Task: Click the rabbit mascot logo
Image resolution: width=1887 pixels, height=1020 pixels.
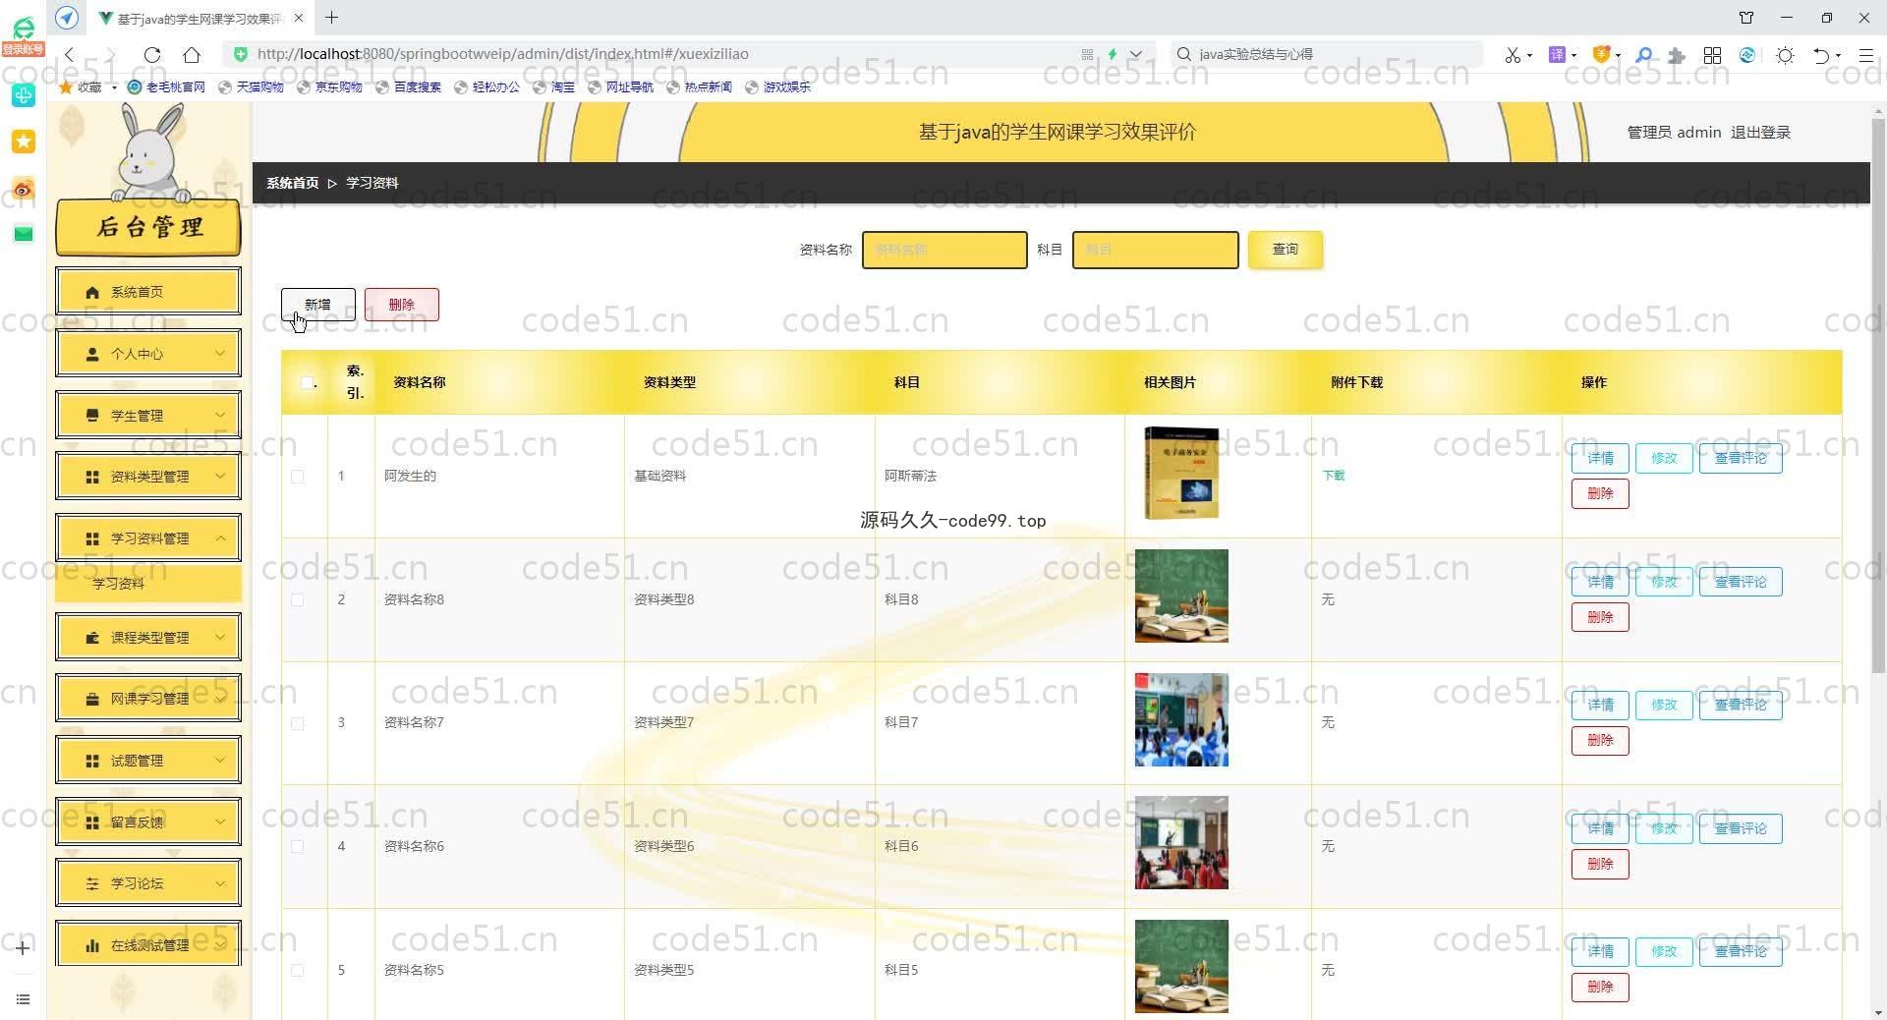Action: 149,152
